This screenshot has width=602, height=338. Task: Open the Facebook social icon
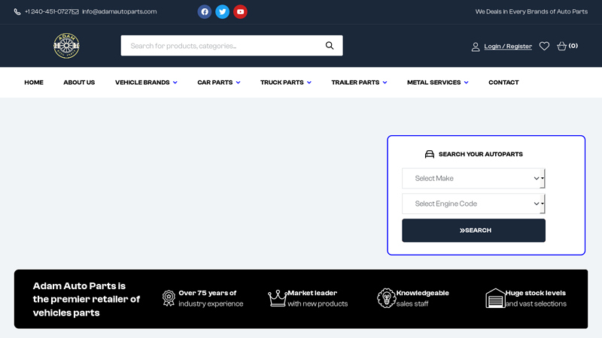click(205, 11)
